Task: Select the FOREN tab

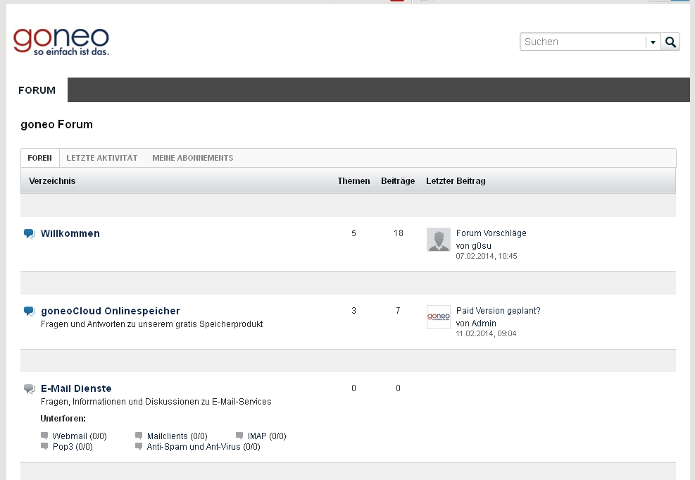Action: 40,158
